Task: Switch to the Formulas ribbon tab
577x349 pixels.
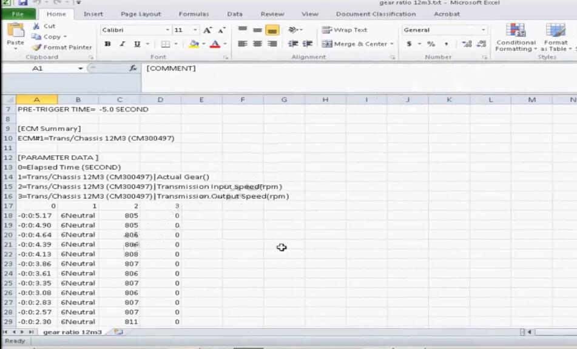Action: tap(194, 14)
